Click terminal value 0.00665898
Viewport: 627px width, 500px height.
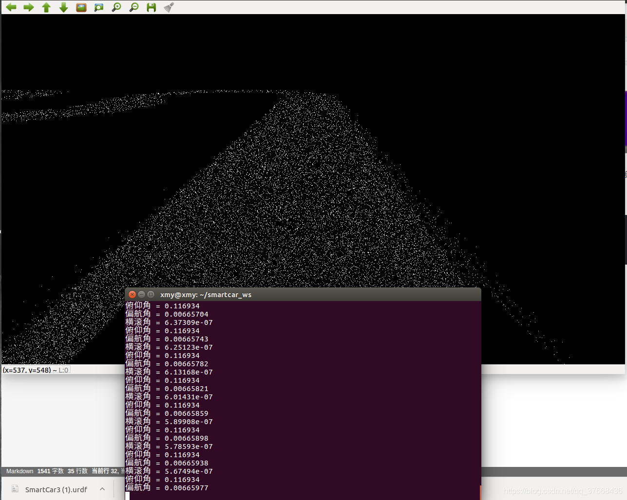point(186,438)
